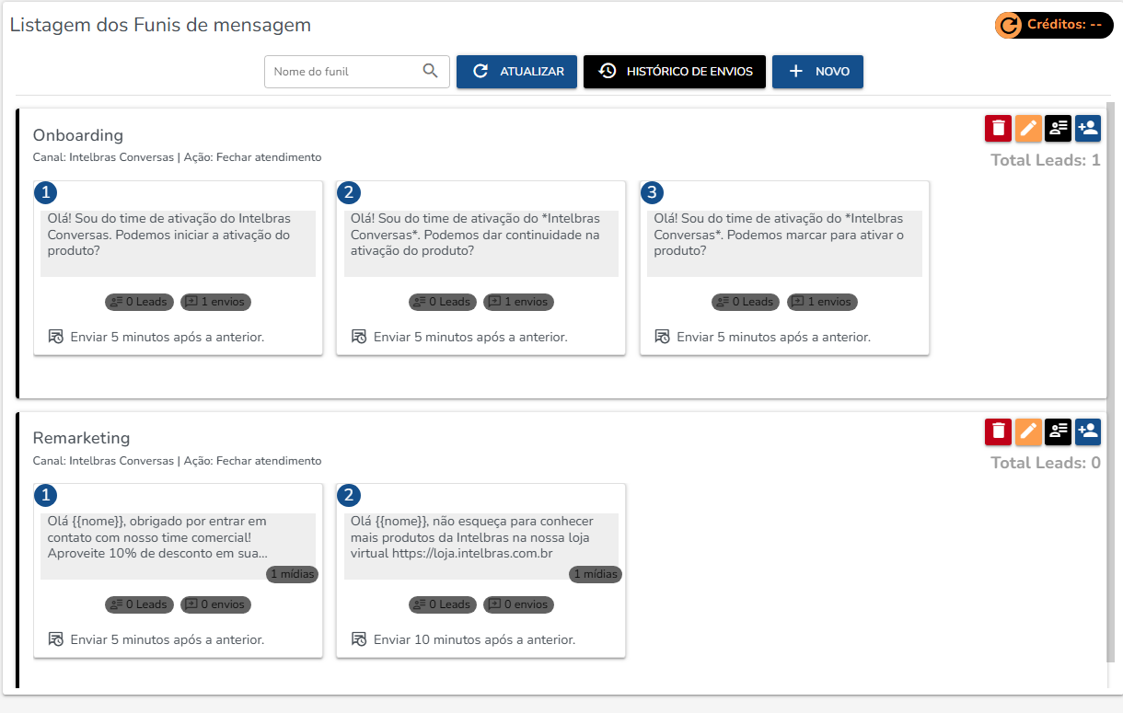Viewport: 1123px width, 713px height.
Task: Click the 0 Leads chip on Onboarding step 2
Action: pyautogui.click(x=443, y=302)
